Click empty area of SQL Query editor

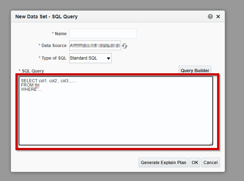[x=116, y=119]
